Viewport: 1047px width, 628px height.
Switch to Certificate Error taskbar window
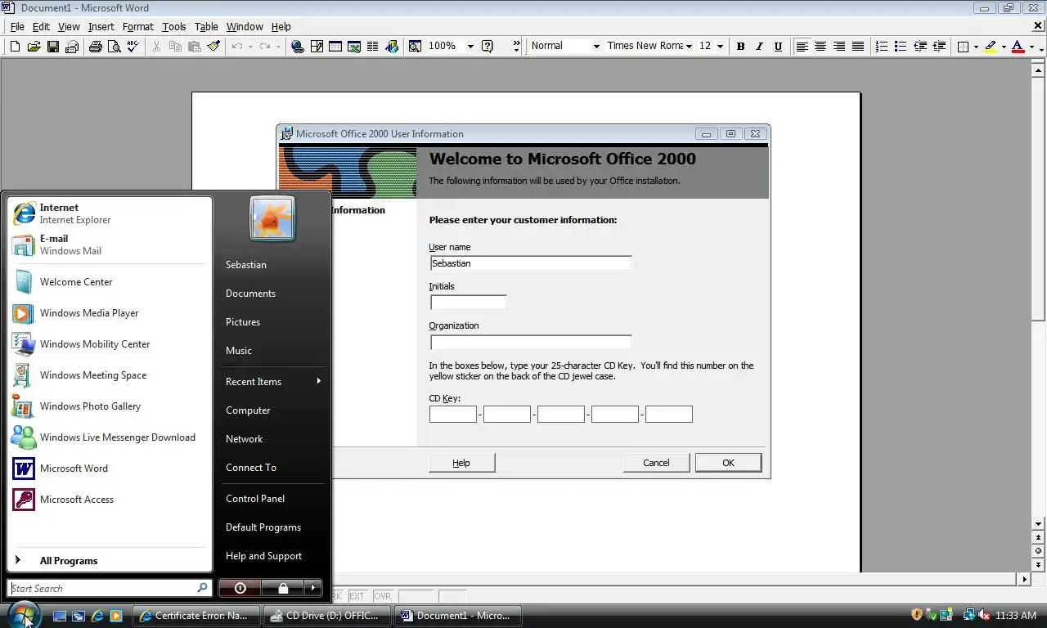196,616
